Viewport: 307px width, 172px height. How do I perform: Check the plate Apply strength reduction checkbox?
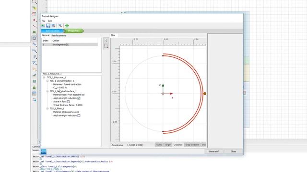pyautogui.click(x=79, y=116)
